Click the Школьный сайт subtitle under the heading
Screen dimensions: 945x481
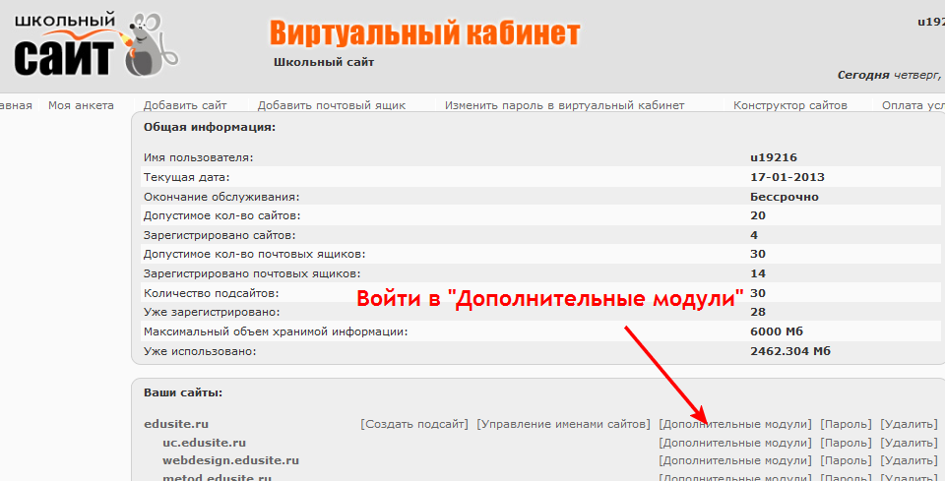point(324,62)
